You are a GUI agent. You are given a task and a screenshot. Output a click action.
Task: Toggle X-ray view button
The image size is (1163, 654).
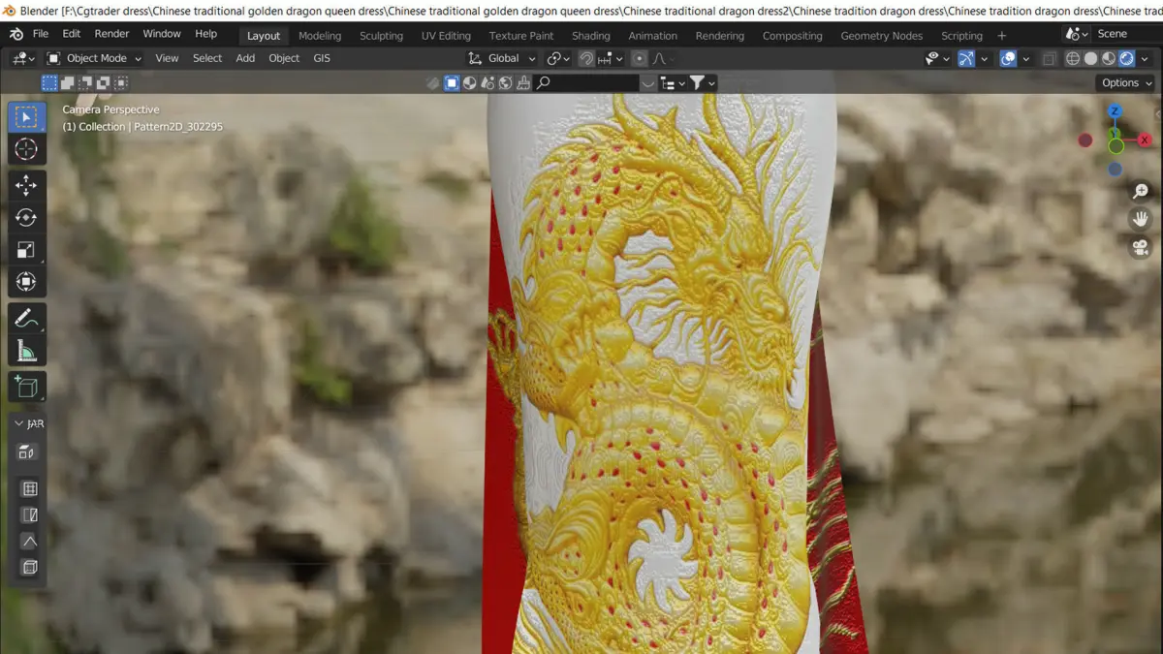tap(1050, 58)
